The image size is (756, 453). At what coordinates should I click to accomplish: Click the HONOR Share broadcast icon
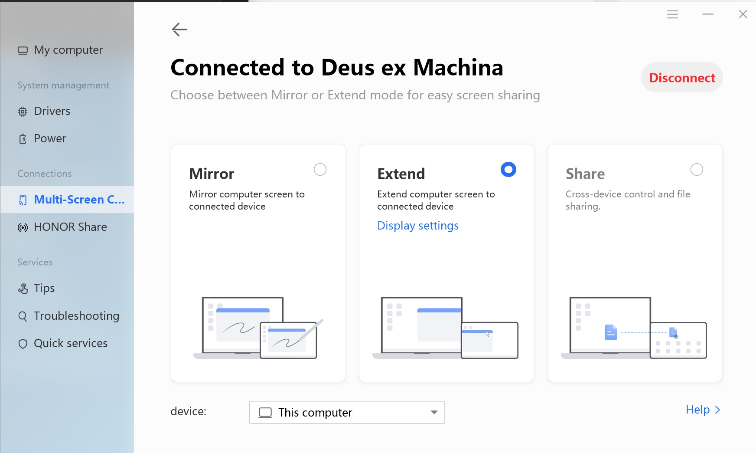coord(23,227)
